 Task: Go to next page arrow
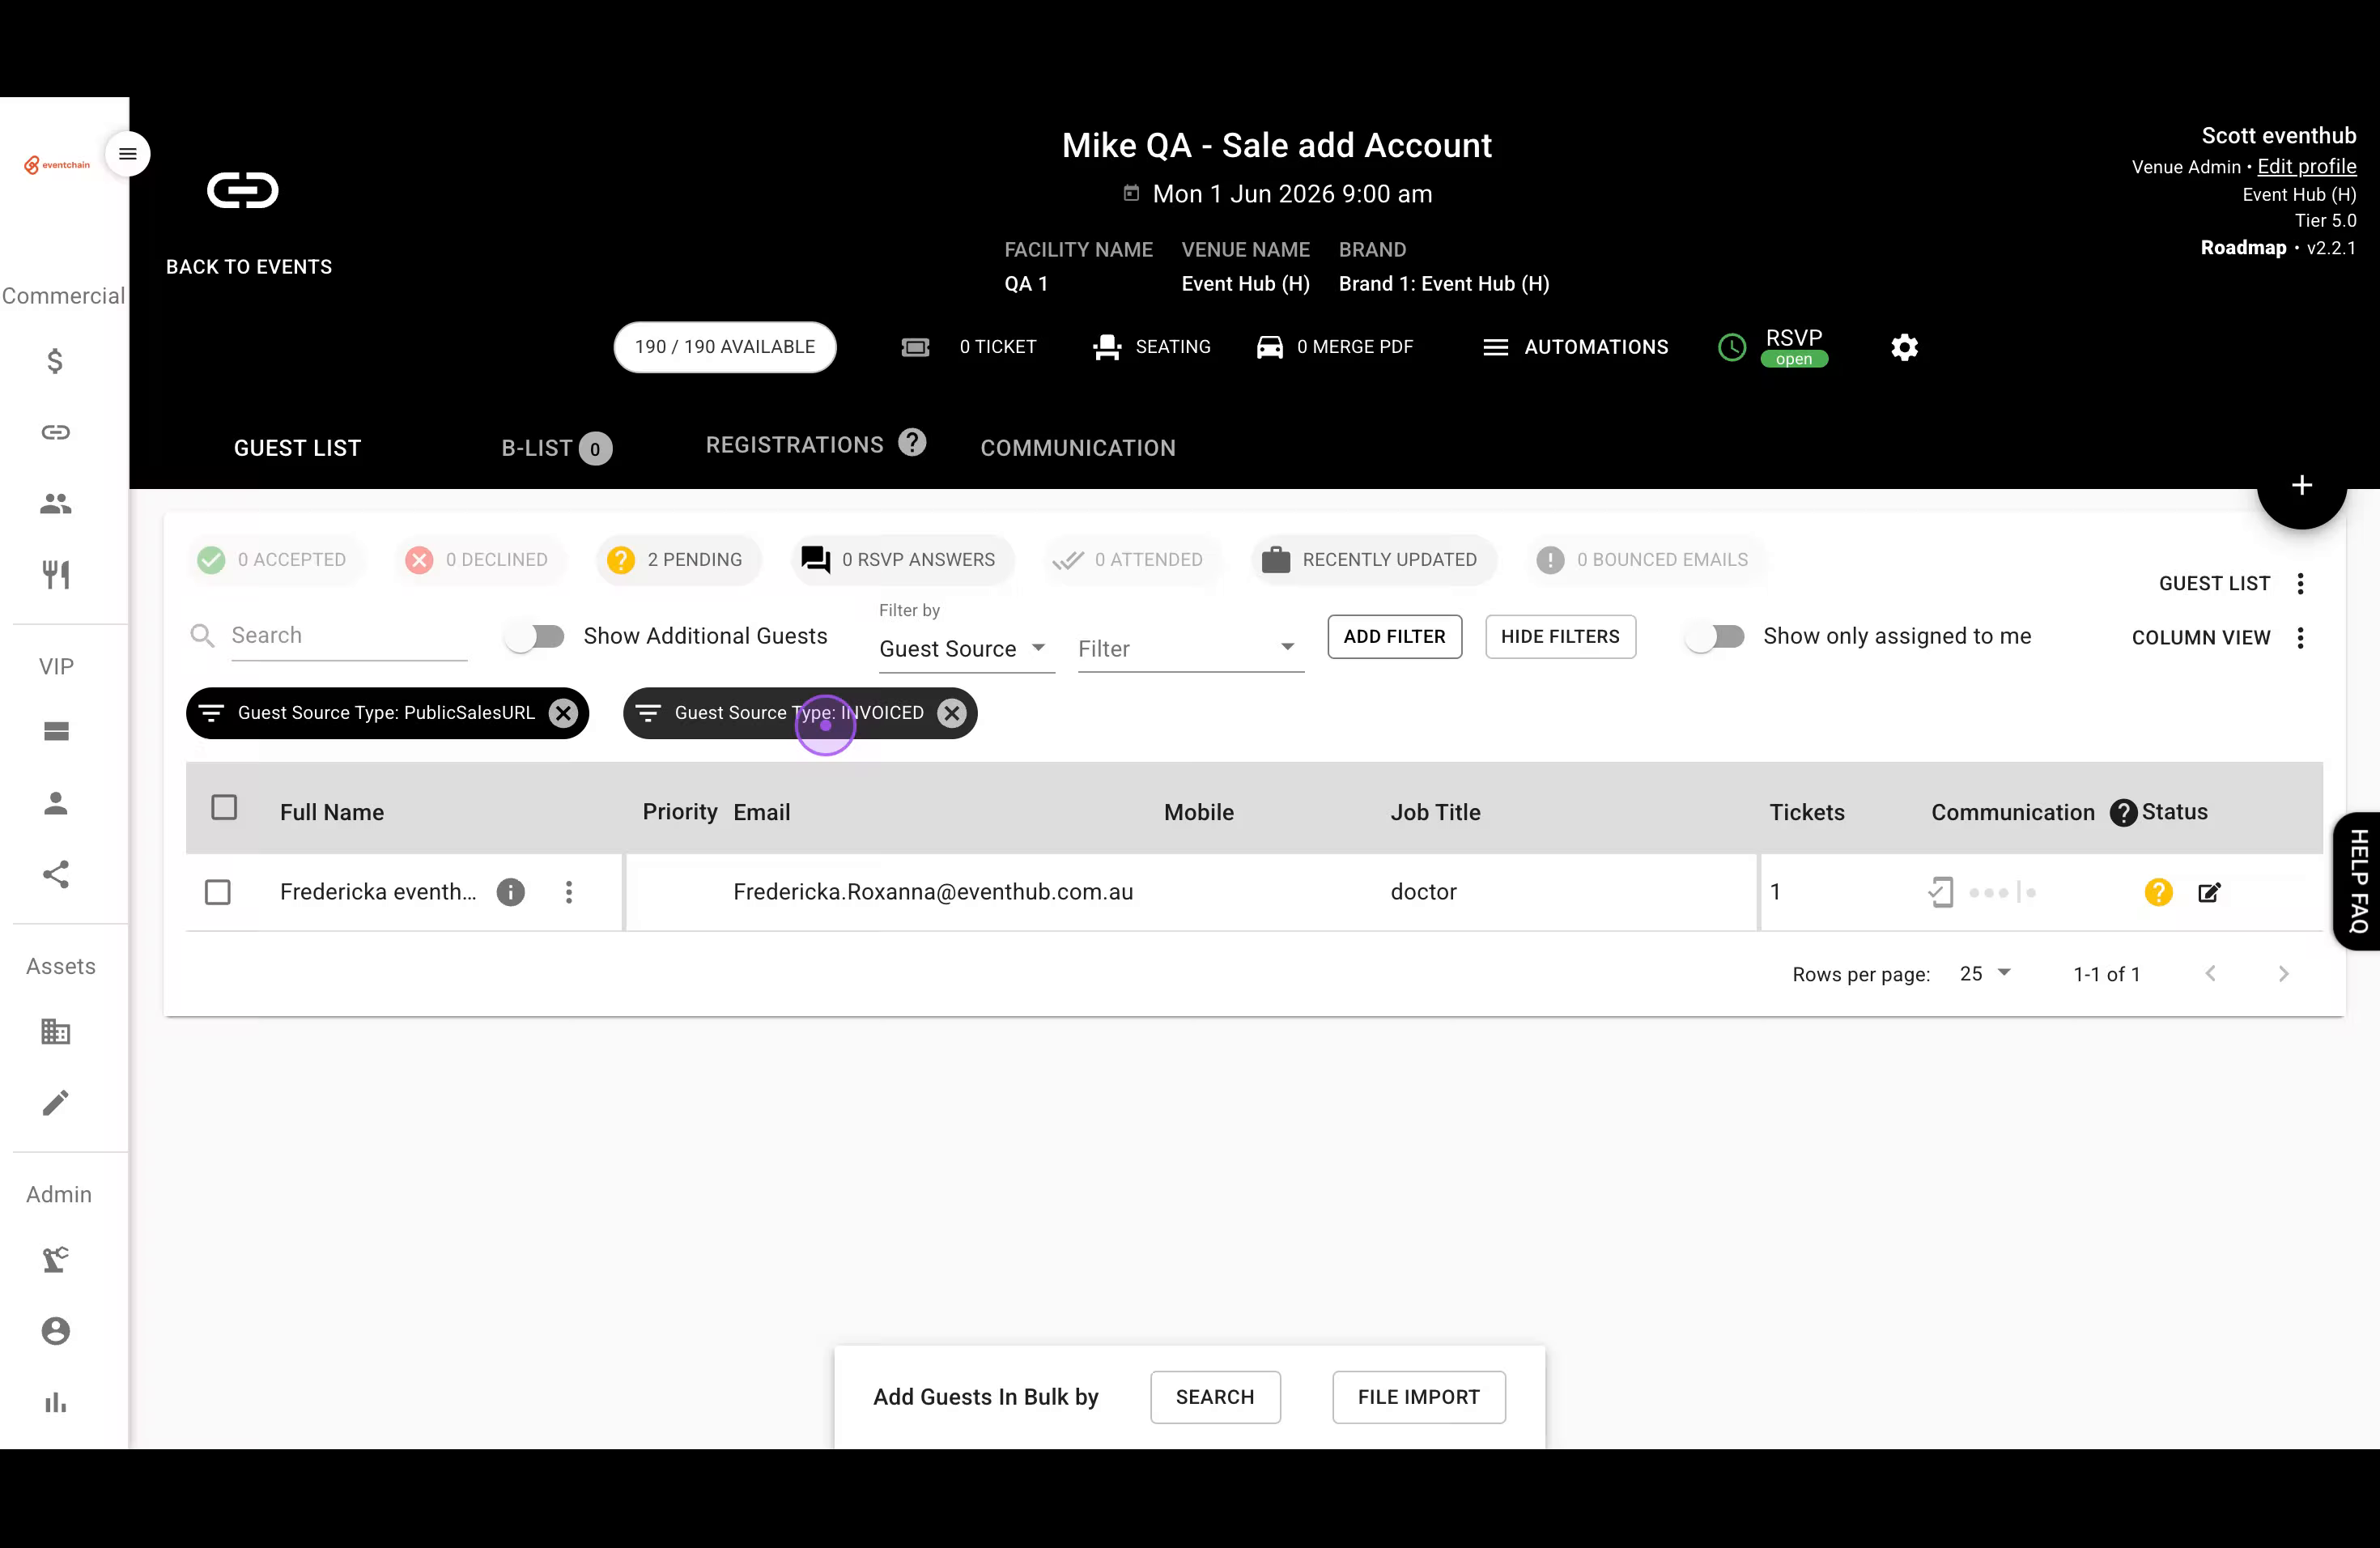click(x=2283, y=974)
